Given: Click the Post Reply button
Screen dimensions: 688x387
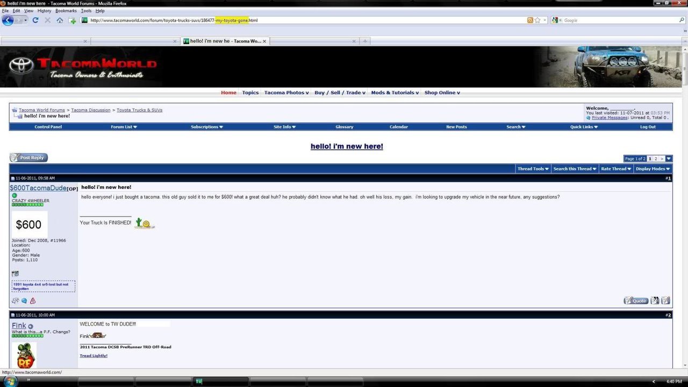Looking at the screenshot, I should coord(28,157).
